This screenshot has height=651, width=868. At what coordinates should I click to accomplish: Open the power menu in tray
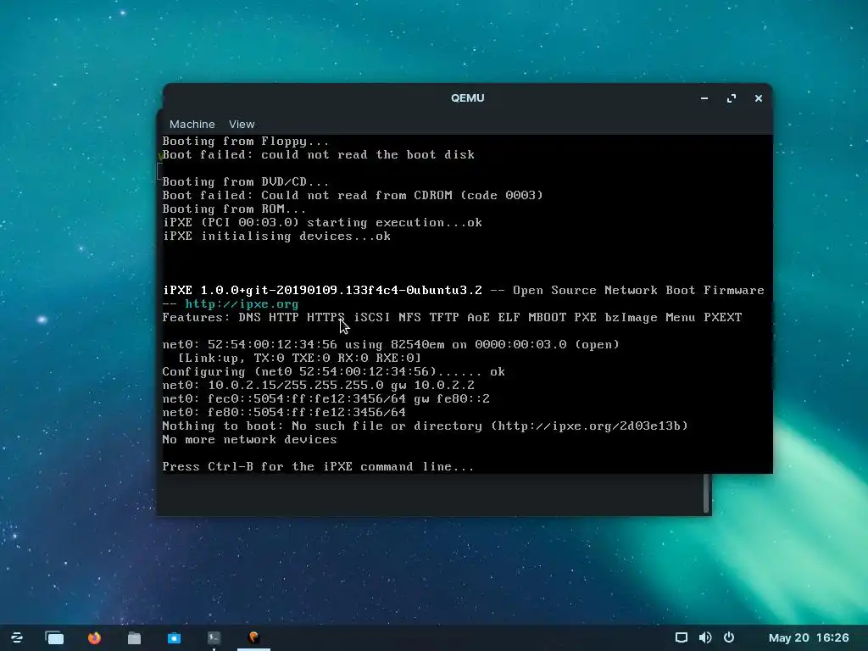[x=729, y=637]
